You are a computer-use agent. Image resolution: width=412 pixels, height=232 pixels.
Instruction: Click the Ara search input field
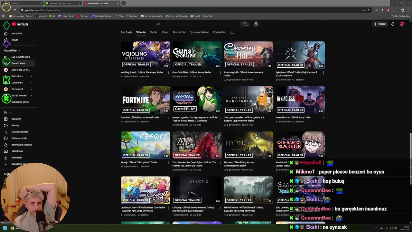pos(197,24)
